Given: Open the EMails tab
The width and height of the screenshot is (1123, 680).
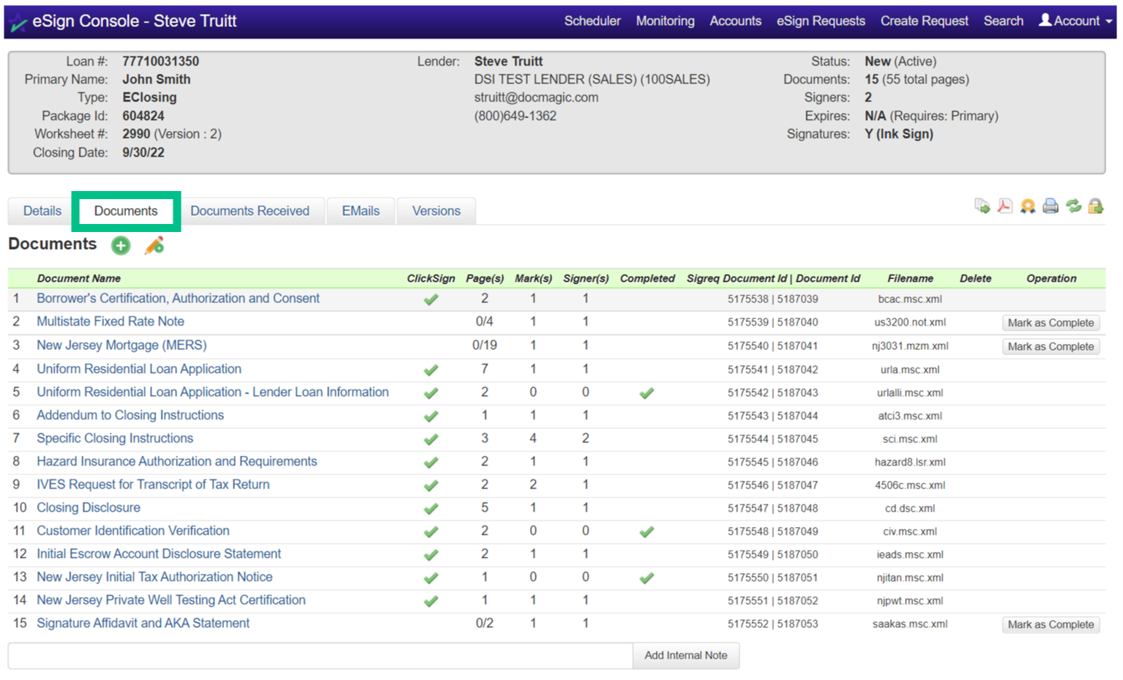Looking at the screenshot, I should [x=361, y=211].
